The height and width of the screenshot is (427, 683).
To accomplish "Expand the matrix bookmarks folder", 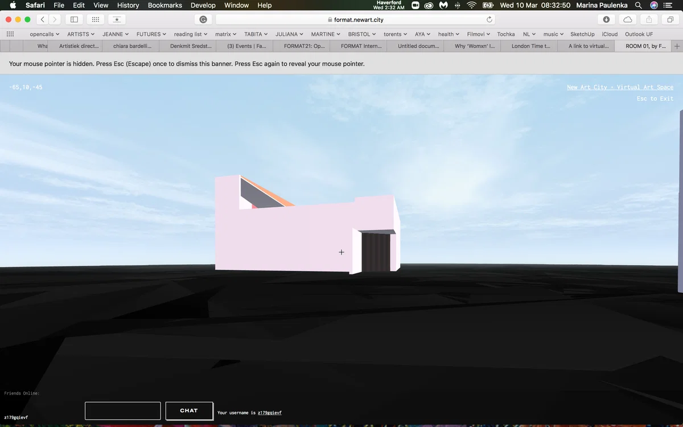I will (226, 34).
